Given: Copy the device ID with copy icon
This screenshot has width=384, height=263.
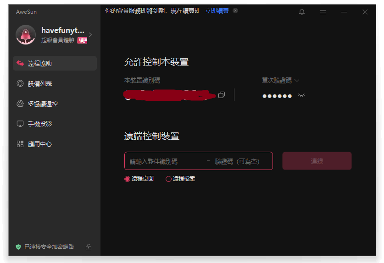Looking at the screenshot, I should pos(222,95).
